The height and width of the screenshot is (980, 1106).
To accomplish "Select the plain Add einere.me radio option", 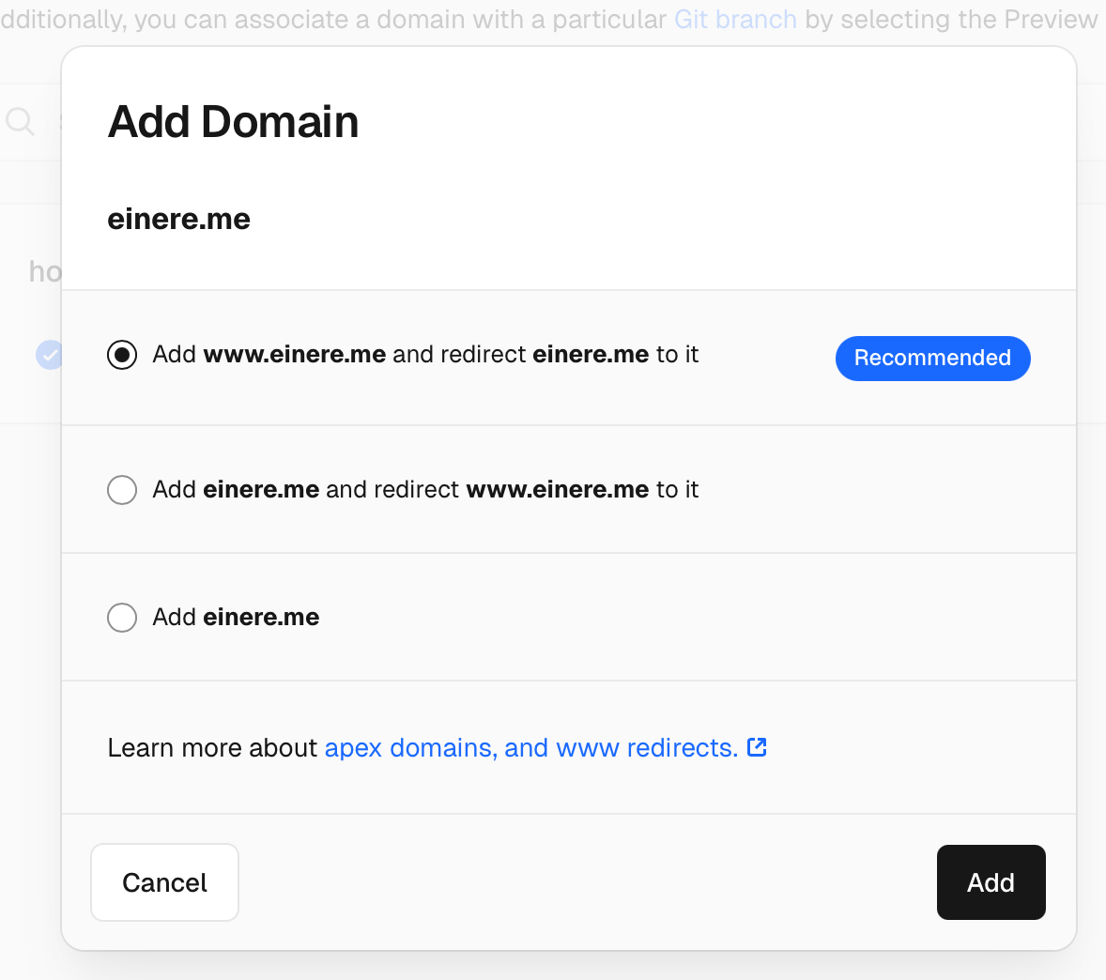I will click(x=122, y=618).
